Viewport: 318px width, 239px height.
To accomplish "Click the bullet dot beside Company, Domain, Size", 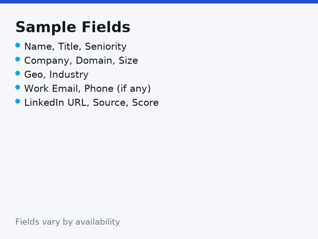I will 17,59.
